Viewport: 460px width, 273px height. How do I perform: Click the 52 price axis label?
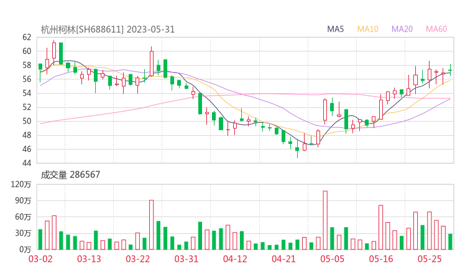pos(27,107)
